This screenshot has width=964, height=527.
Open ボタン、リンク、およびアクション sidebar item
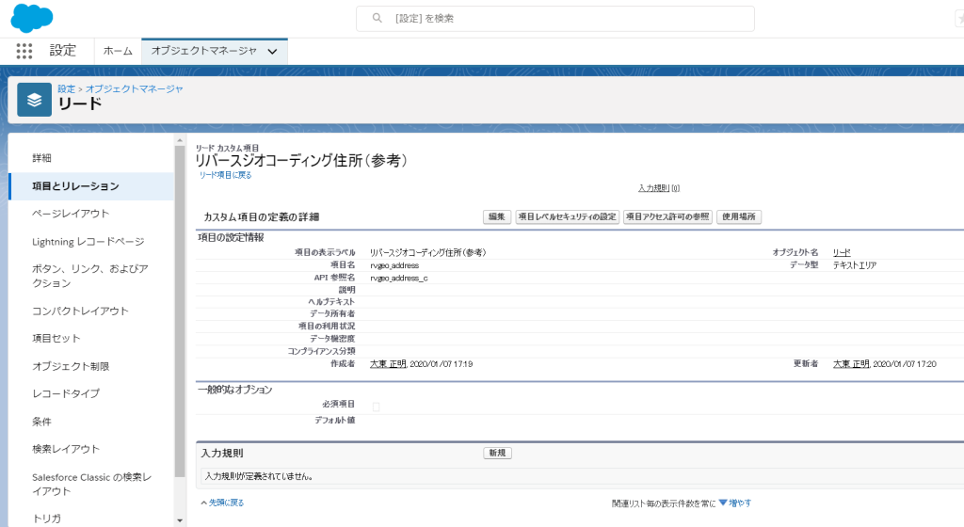90,276
